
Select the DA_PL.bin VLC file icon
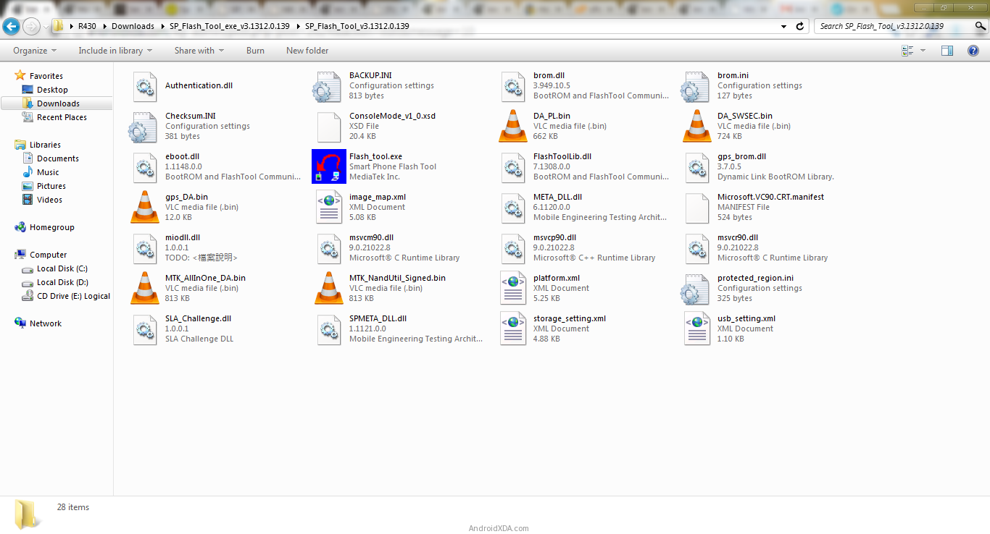[x=512, y=126]
